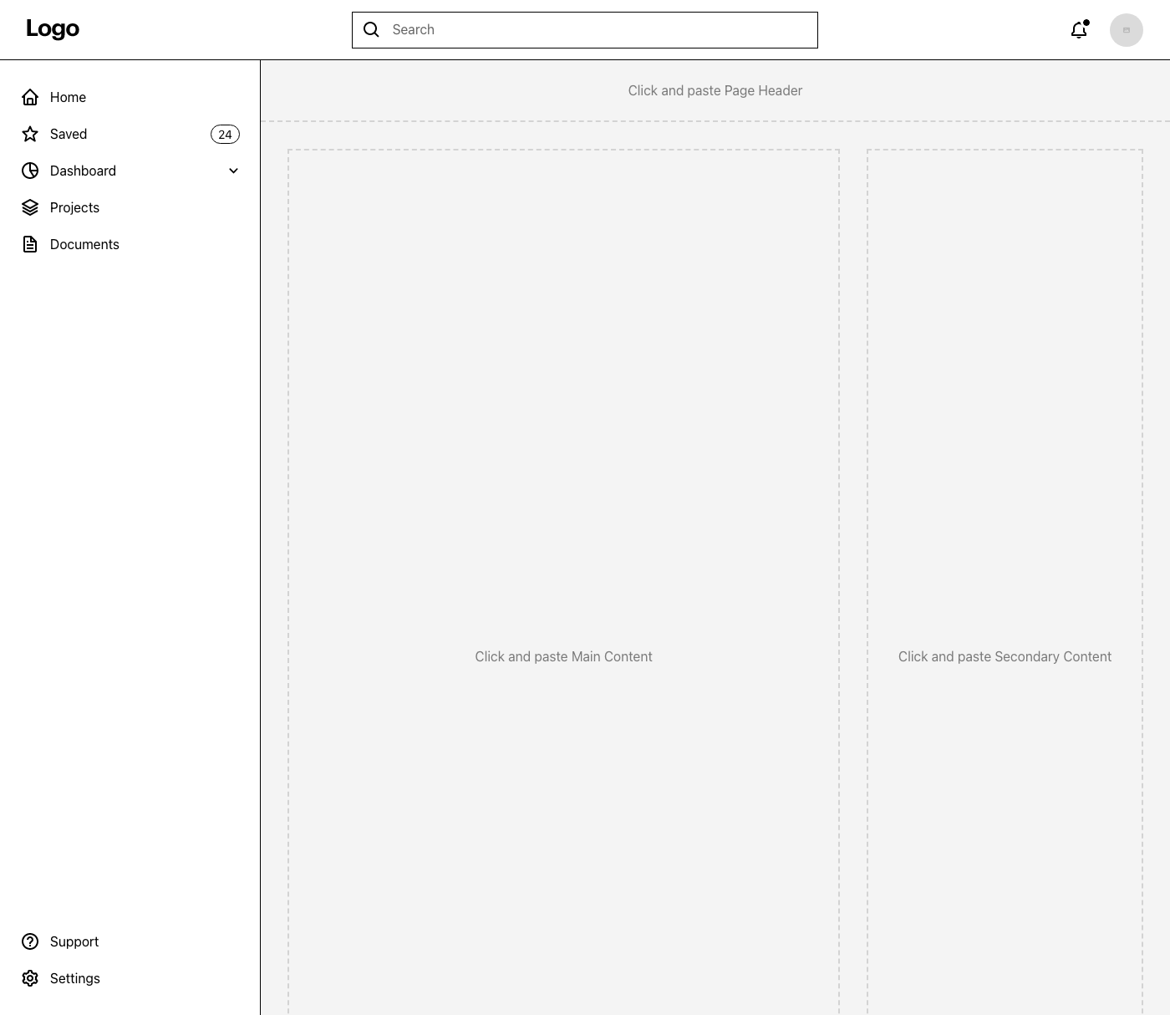Go to Documents in the sidebar
Screen dimensions: 1170x1015
pos(130,244)
